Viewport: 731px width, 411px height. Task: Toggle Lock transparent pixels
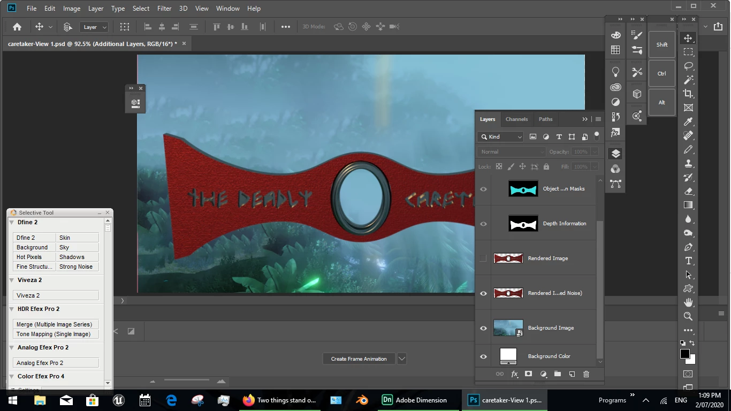pyautogui.click(x=499, y=166)
